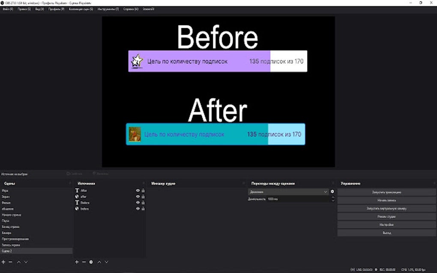Enable Режим студии
This screenshot has width=437, height=273.
pos(386,216)
